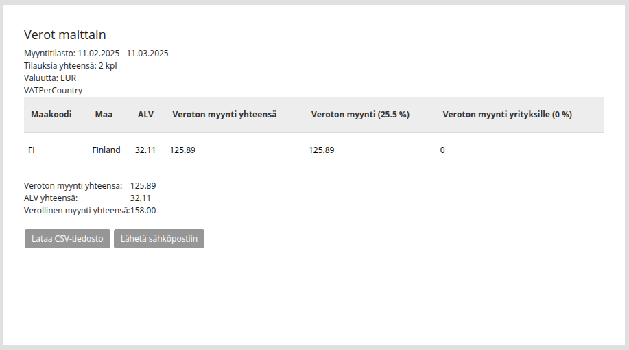The width and height of the screenshot is (629, 350).
Task: Select the Maa column header
Action: pyautogui.click(x=104, y=115)
